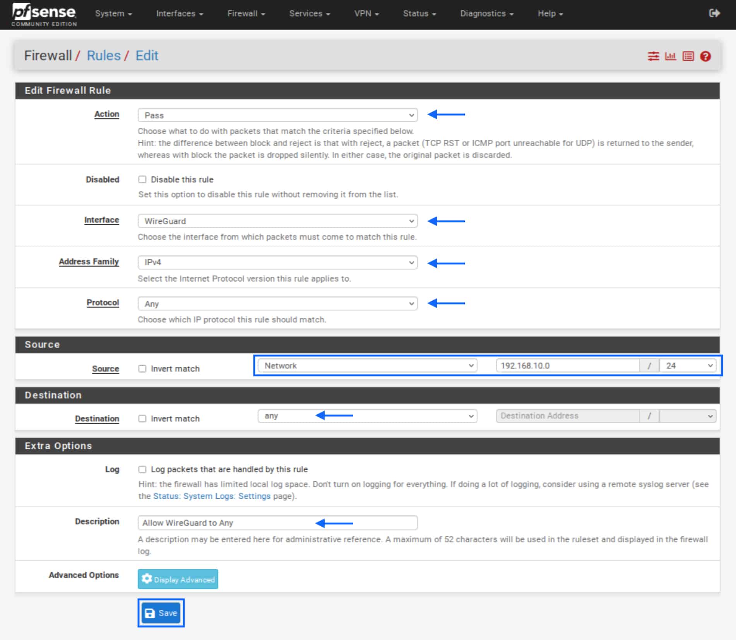This screenshot has width=736, height=640.
Task: Click the underlined Destination field label
Action: click(x=97, y=419)
